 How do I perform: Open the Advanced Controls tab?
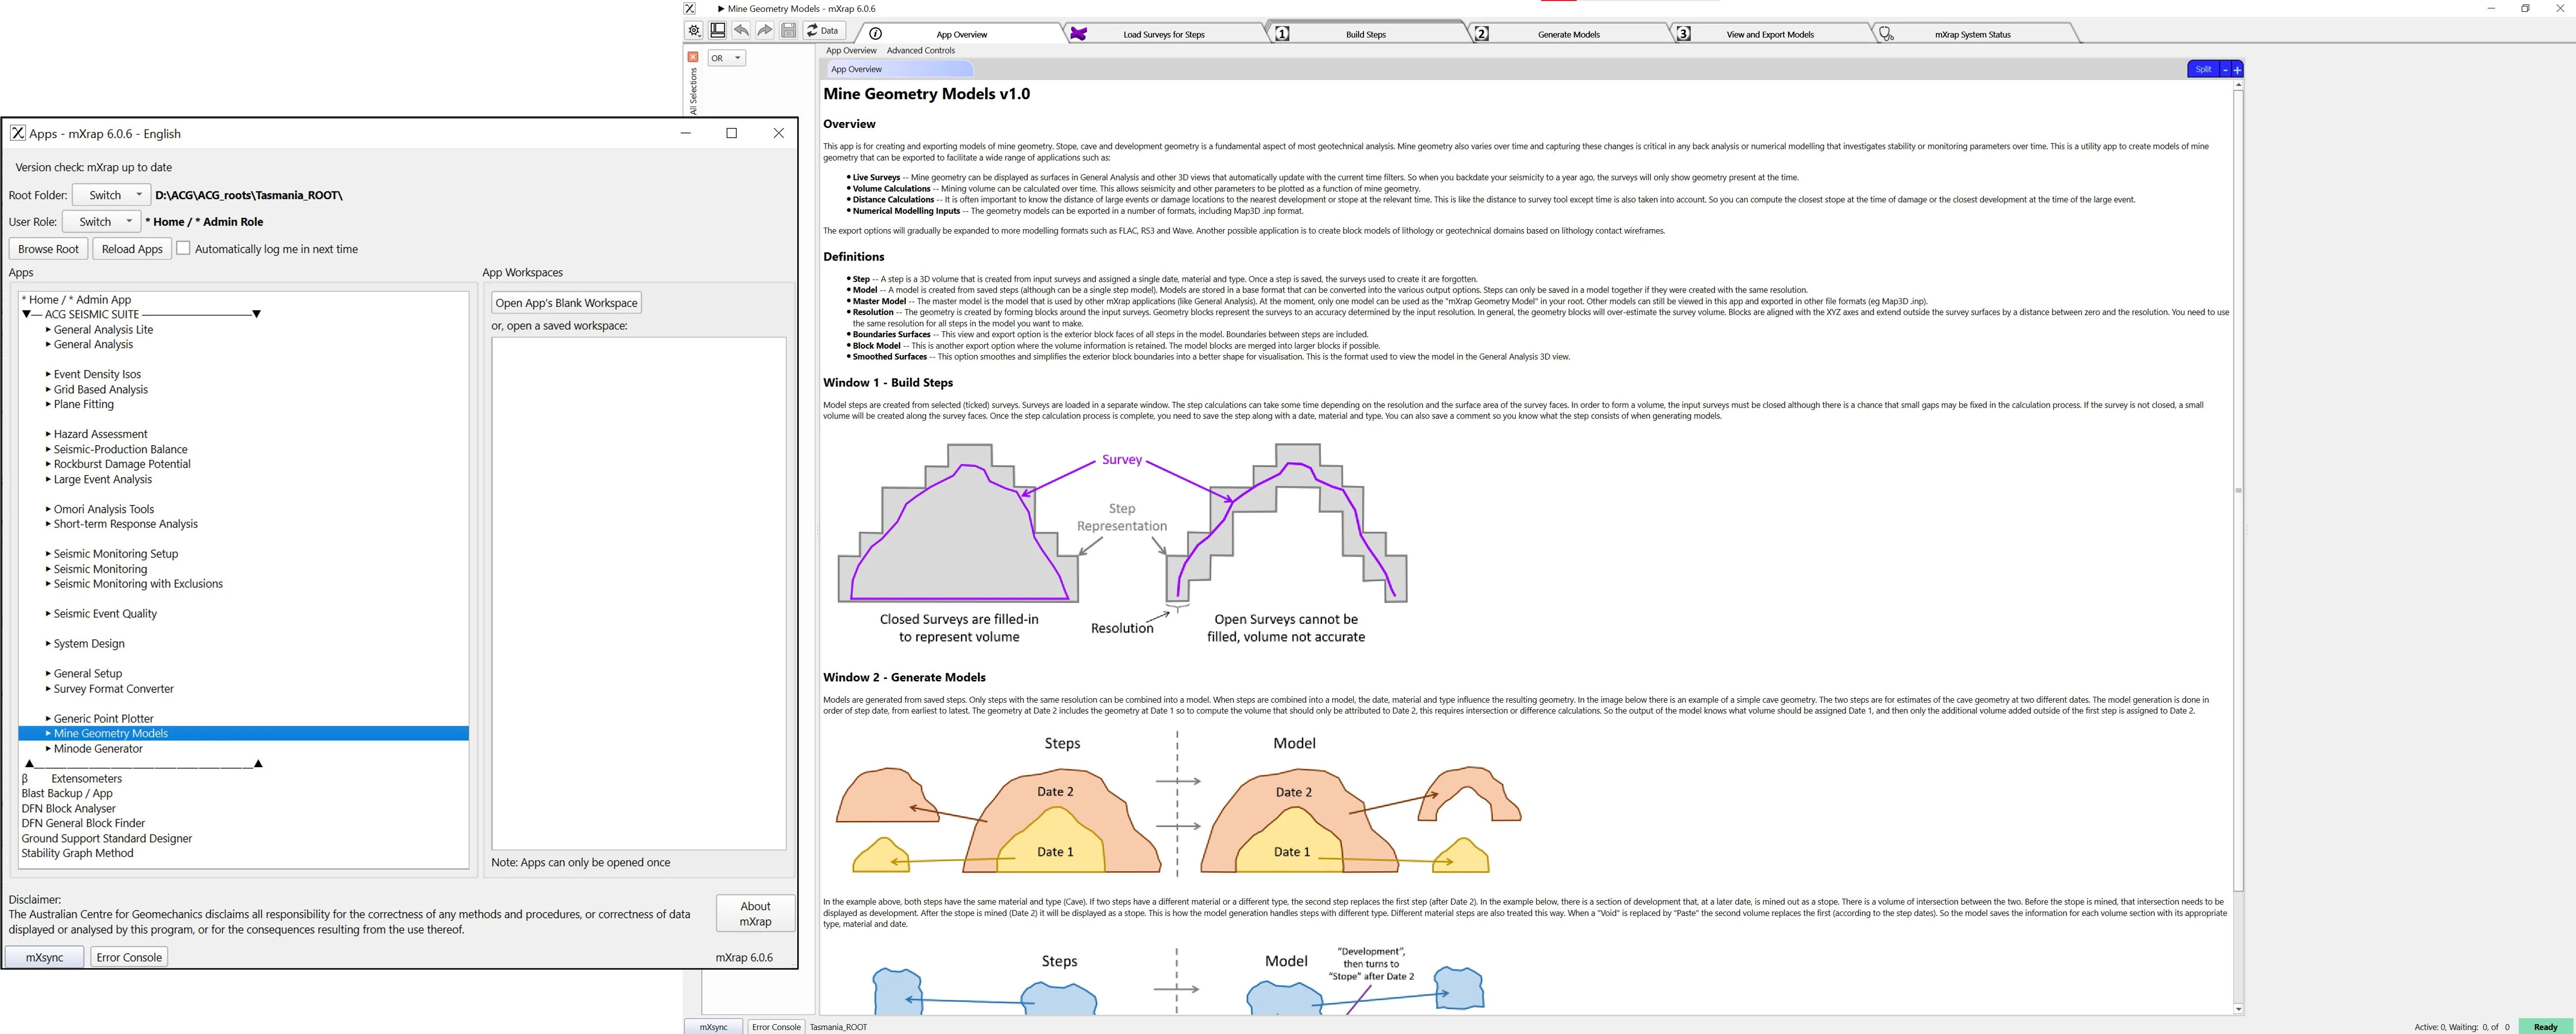920,50
